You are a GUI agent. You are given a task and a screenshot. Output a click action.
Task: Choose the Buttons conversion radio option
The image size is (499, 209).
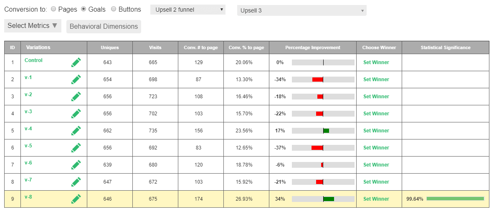[x=114, y=9]
